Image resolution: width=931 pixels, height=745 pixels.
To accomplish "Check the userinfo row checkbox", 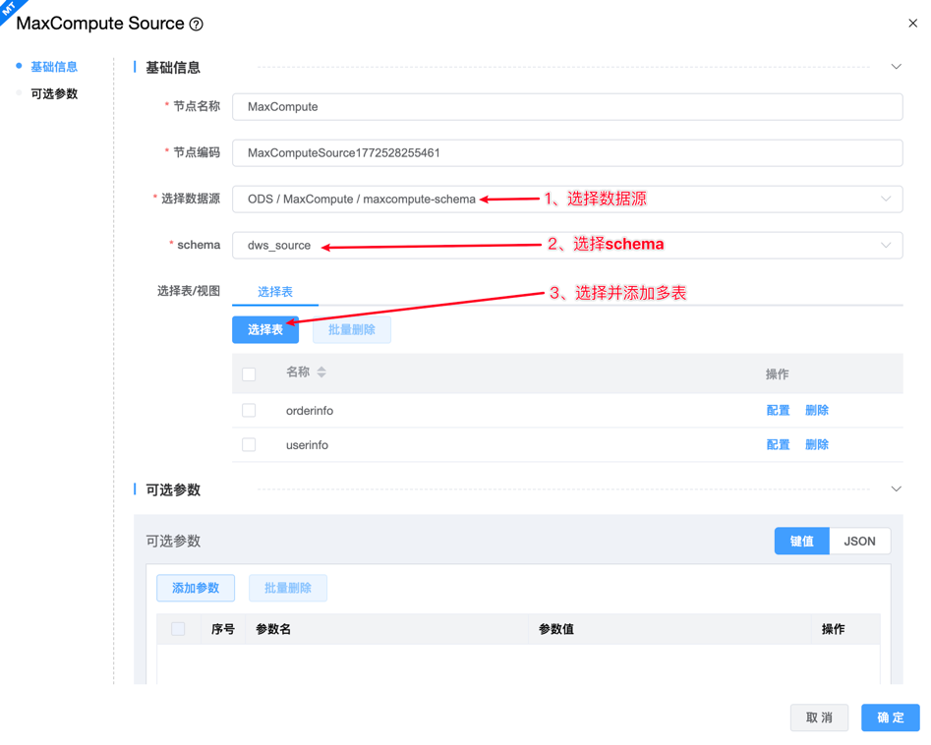I will (249, 444).
